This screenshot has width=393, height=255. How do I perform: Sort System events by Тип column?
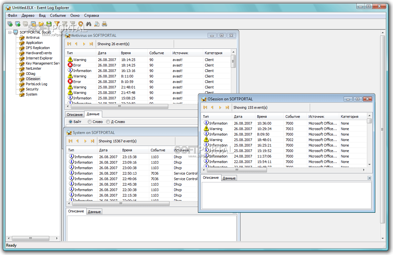82,150
